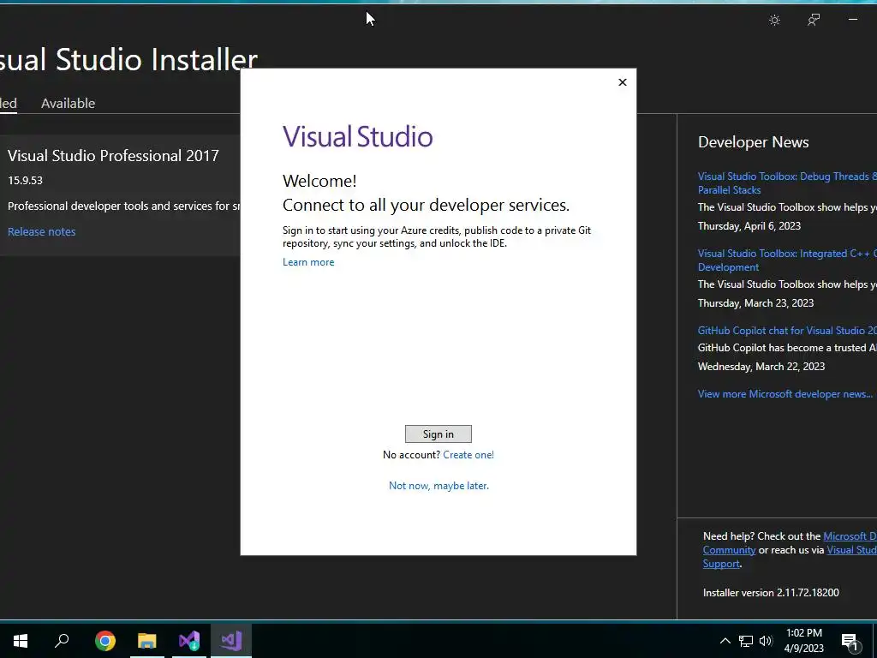
Task: Open the Learn more link
Action: tap(308, 262)
